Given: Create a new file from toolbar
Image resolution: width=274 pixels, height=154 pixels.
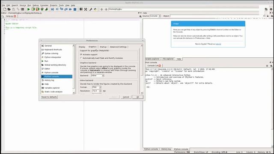Looking at the screenshot, I should (5, 9).
